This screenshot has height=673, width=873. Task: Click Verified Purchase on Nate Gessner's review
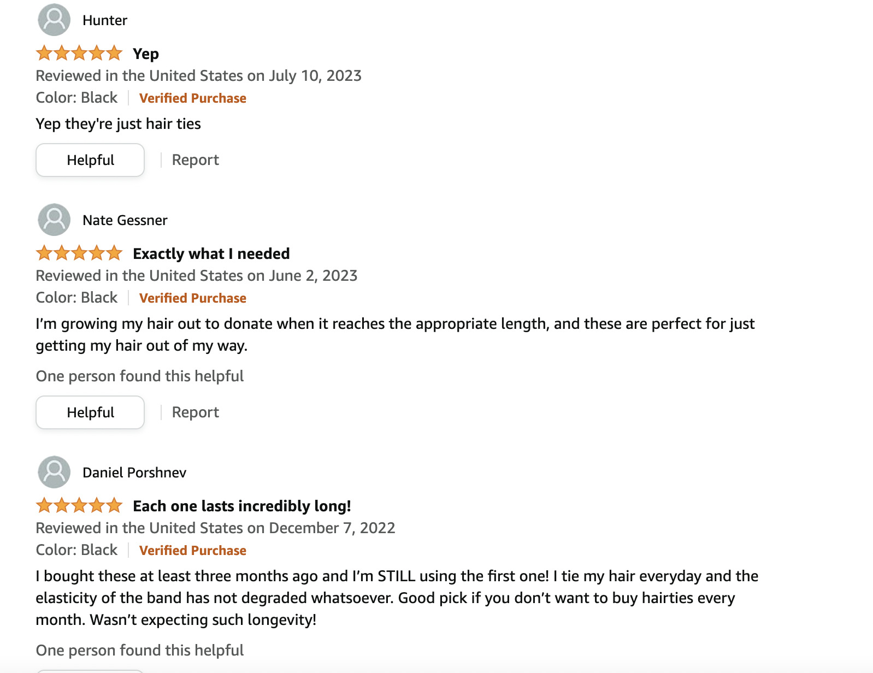192,298
